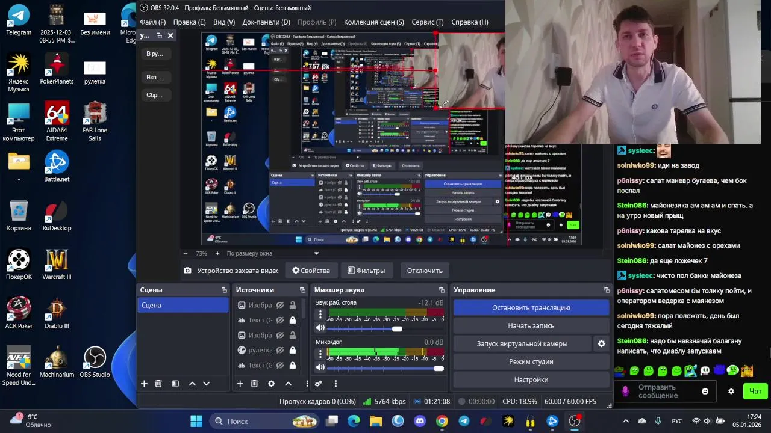Open the Сервис menu
The width and height of the screenshot is (771, 433).
[428, 22]
